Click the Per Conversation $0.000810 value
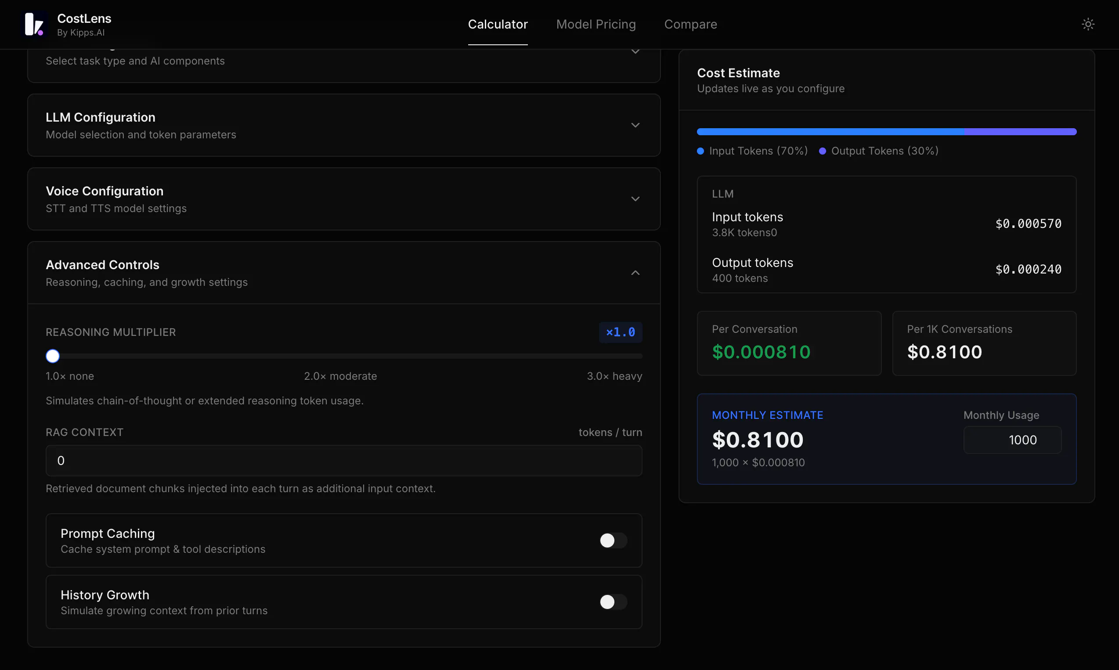 (x=761, y=352)
